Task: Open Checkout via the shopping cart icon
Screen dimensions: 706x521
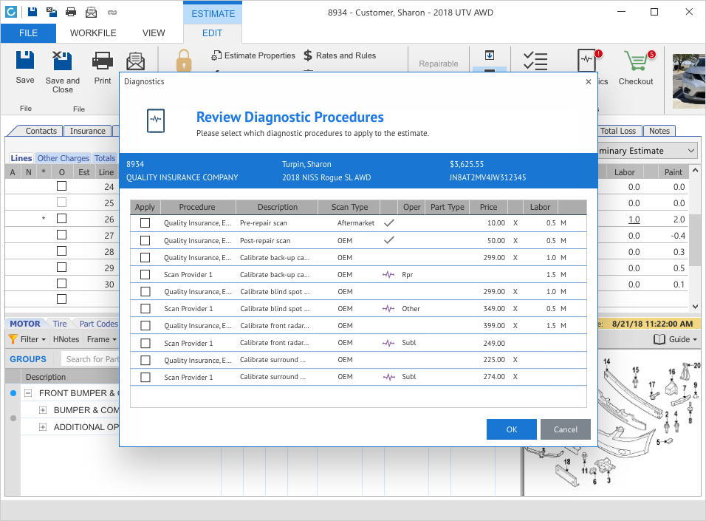Action: coord(635,62)
